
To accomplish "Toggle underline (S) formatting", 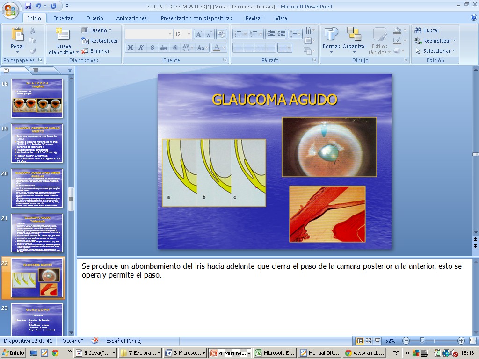I will [152, 48].
